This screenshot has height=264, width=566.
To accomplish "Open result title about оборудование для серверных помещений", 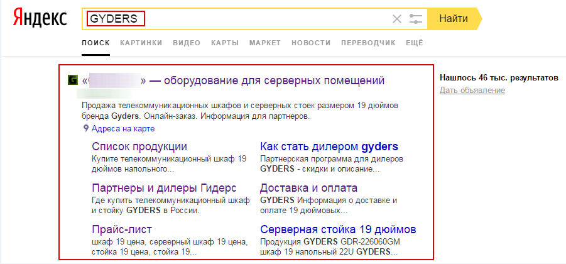I will click(x=233, y=80).
